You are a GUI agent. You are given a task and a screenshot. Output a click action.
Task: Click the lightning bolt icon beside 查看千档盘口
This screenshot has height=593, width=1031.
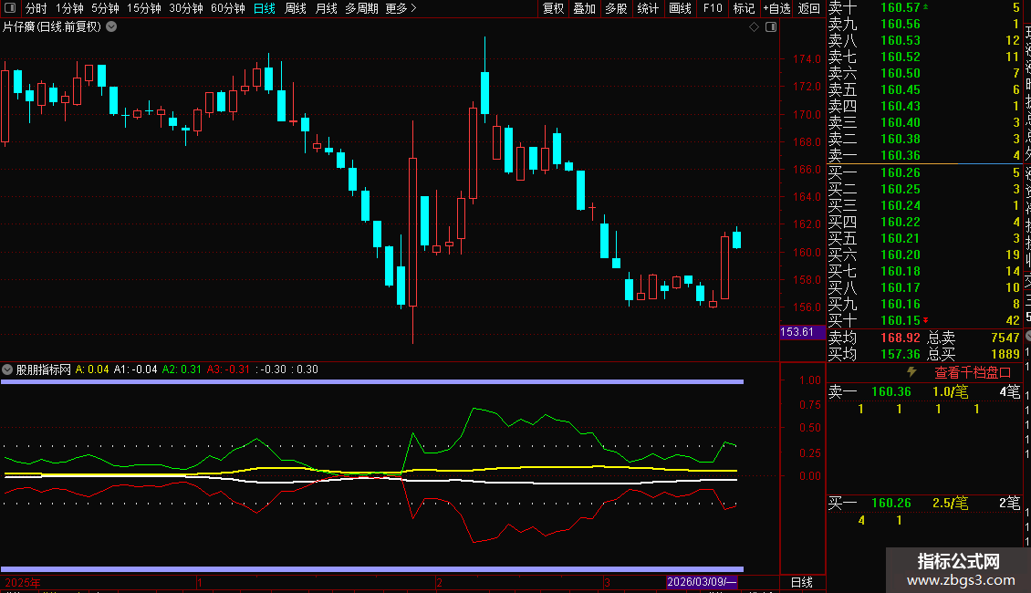(x=911, y=372)
